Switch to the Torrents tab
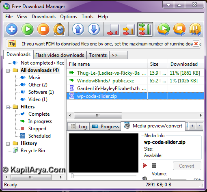The width and height of the screenshot is (207, 192). pos(98,55)
